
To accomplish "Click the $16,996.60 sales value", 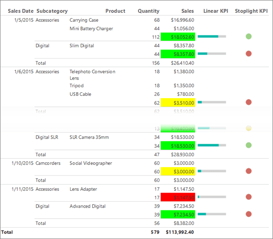I will (x=182, y=20).
